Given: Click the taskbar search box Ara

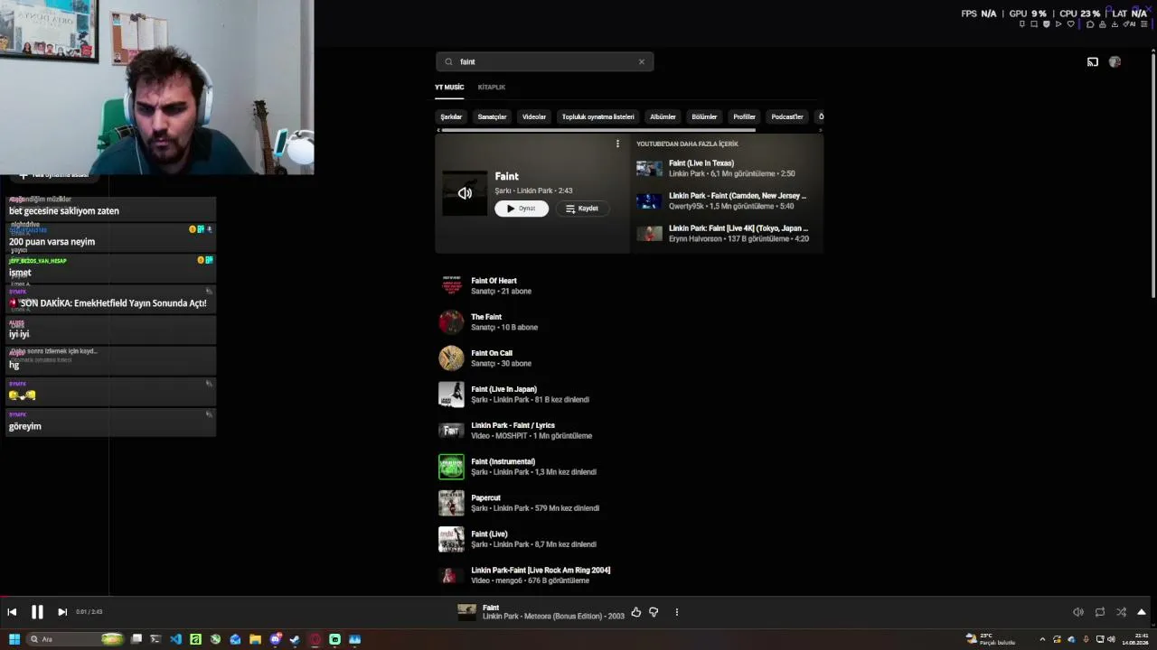Looking at the screenshot, I should click(x=77, y=639).
